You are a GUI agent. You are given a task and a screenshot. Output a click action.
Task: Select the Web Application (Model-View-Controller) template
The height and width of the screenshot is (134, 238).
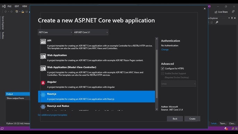[96, 71]
